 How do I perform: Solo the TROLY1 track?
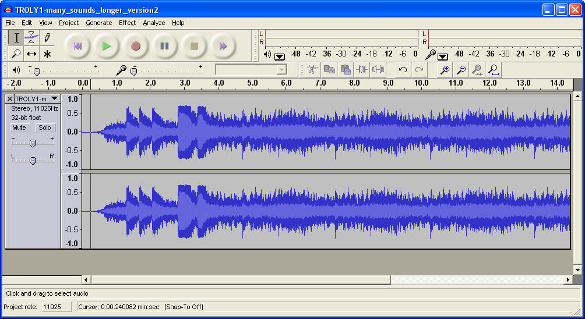click(x=45, y=127)
